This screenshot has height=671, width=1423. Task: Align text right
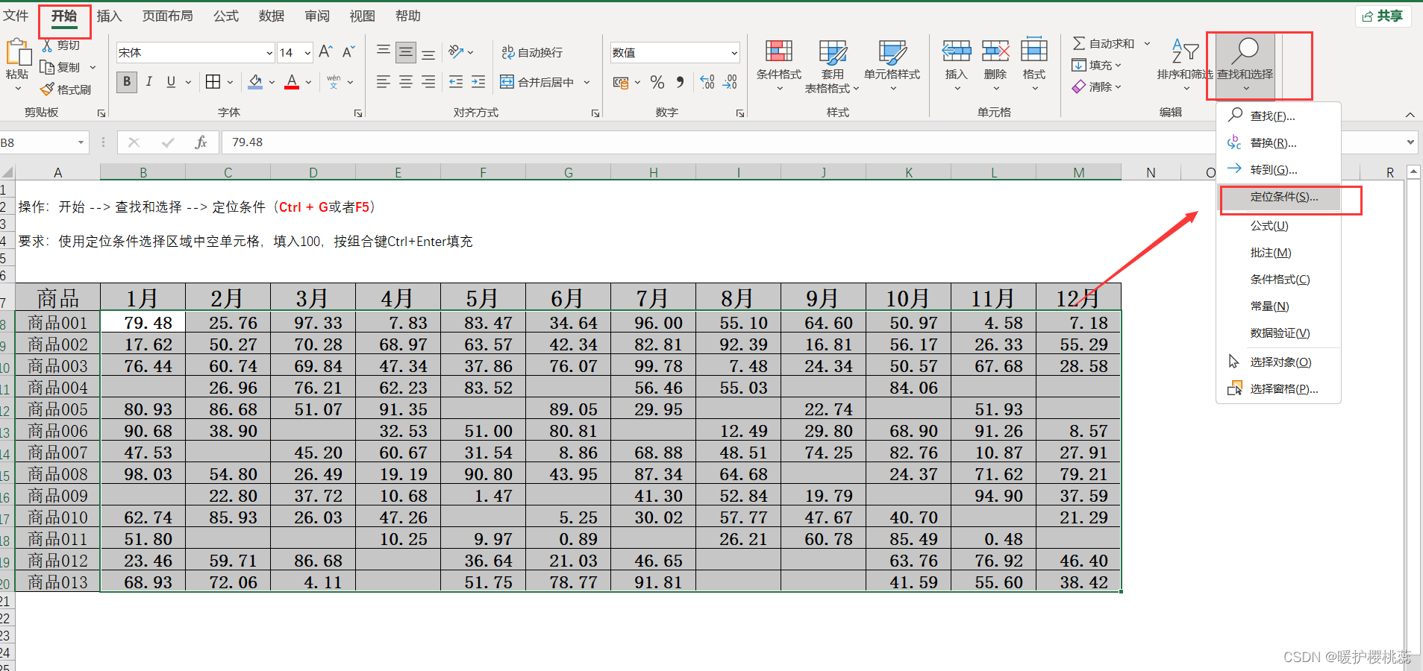[428, 82]
